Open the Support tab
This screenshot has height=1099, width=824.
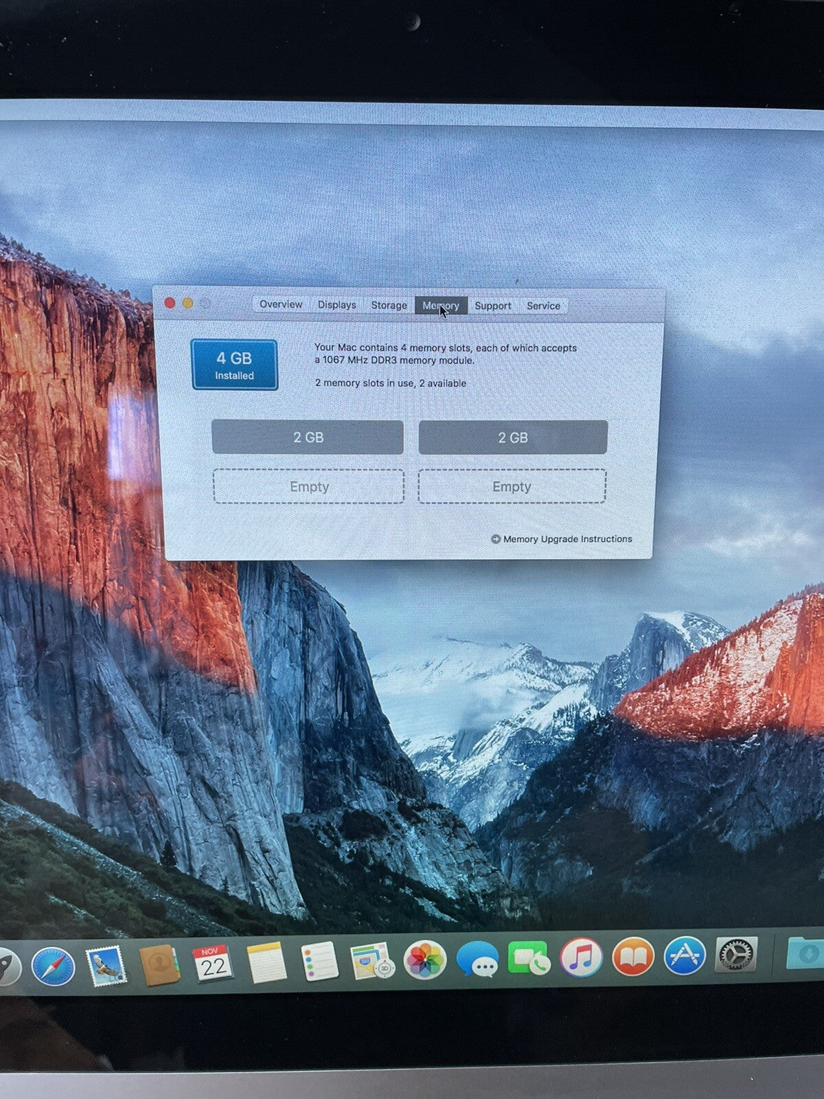click(493, 306)
